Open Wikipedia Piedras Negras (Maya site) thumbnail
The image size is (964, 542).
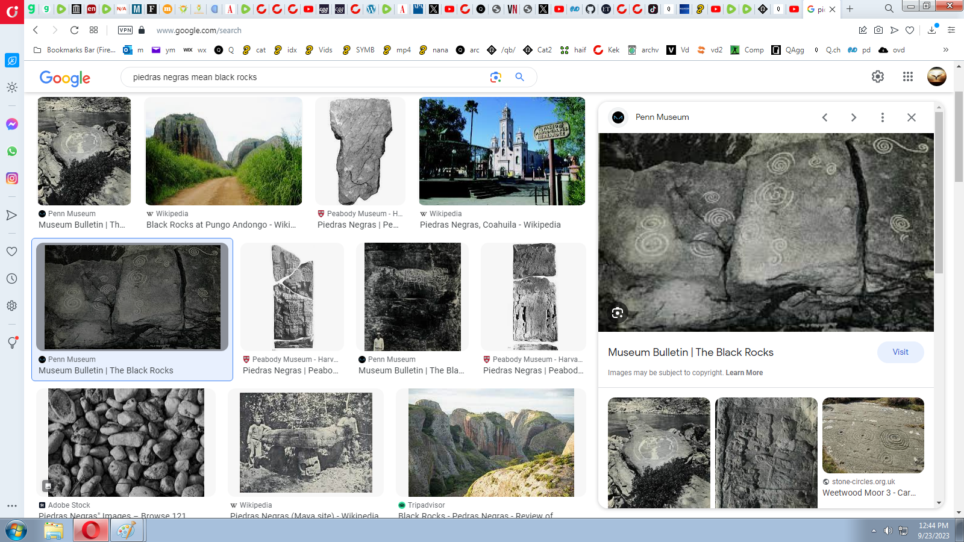click(x=306, y=443)
